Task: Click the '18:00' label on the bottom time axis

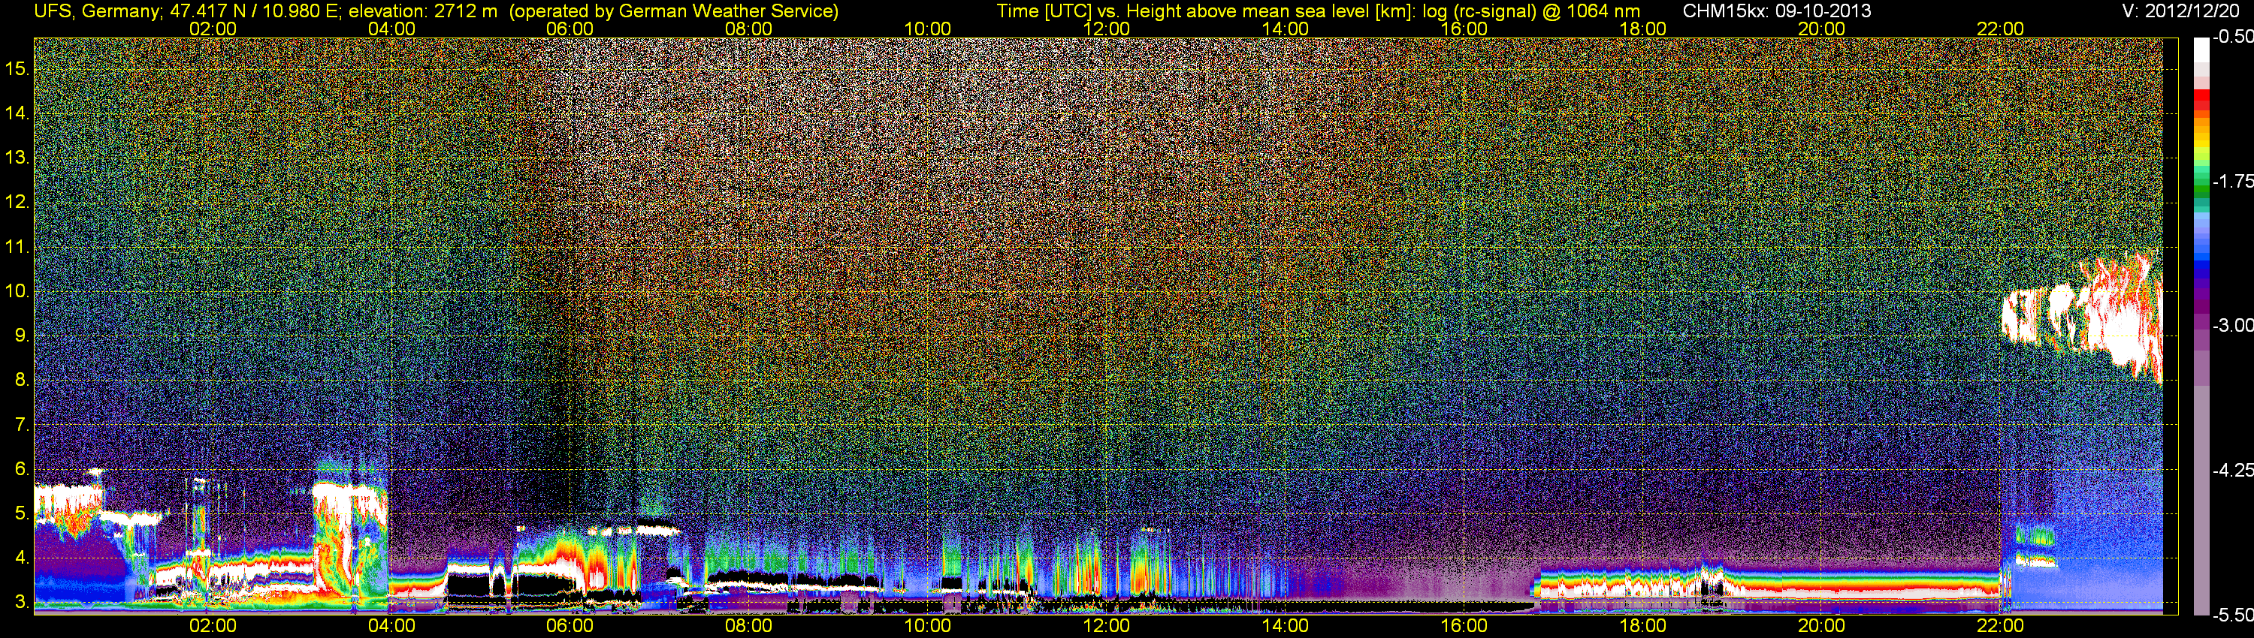Action: [1642, 626]
